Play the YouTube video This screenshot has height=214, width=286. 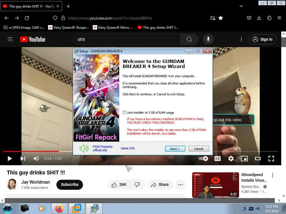(x=10, y=159)
